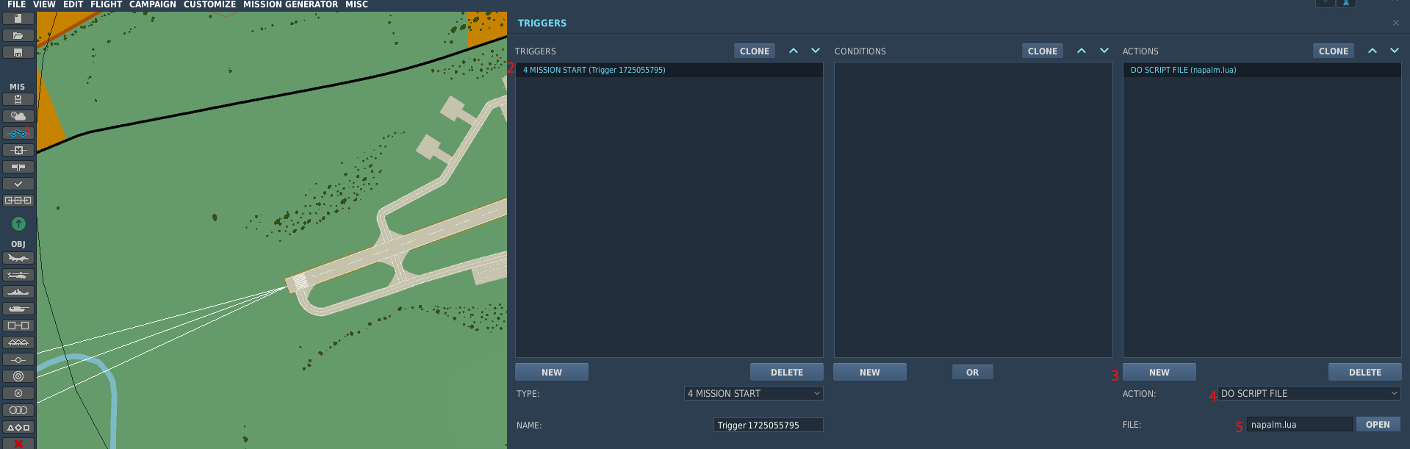The width and height of the screenshot is (1410, 449).
Task: Select the airplane group placement tool
Action: point(18,258)
